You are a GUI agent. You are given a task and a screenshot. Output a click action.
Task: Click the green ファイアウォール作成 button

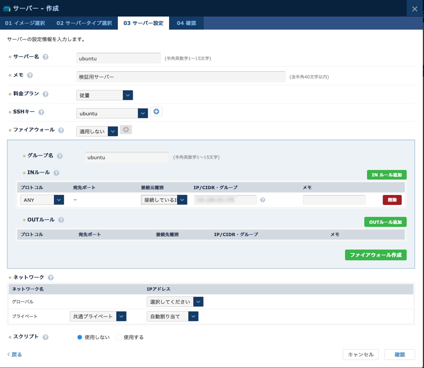point(375,255)
